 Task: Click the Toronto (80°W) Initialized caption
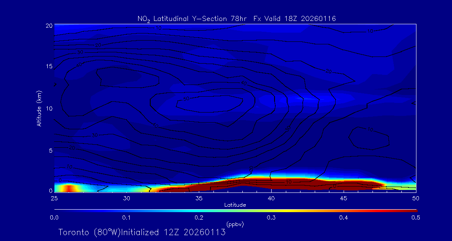[142, 232]
